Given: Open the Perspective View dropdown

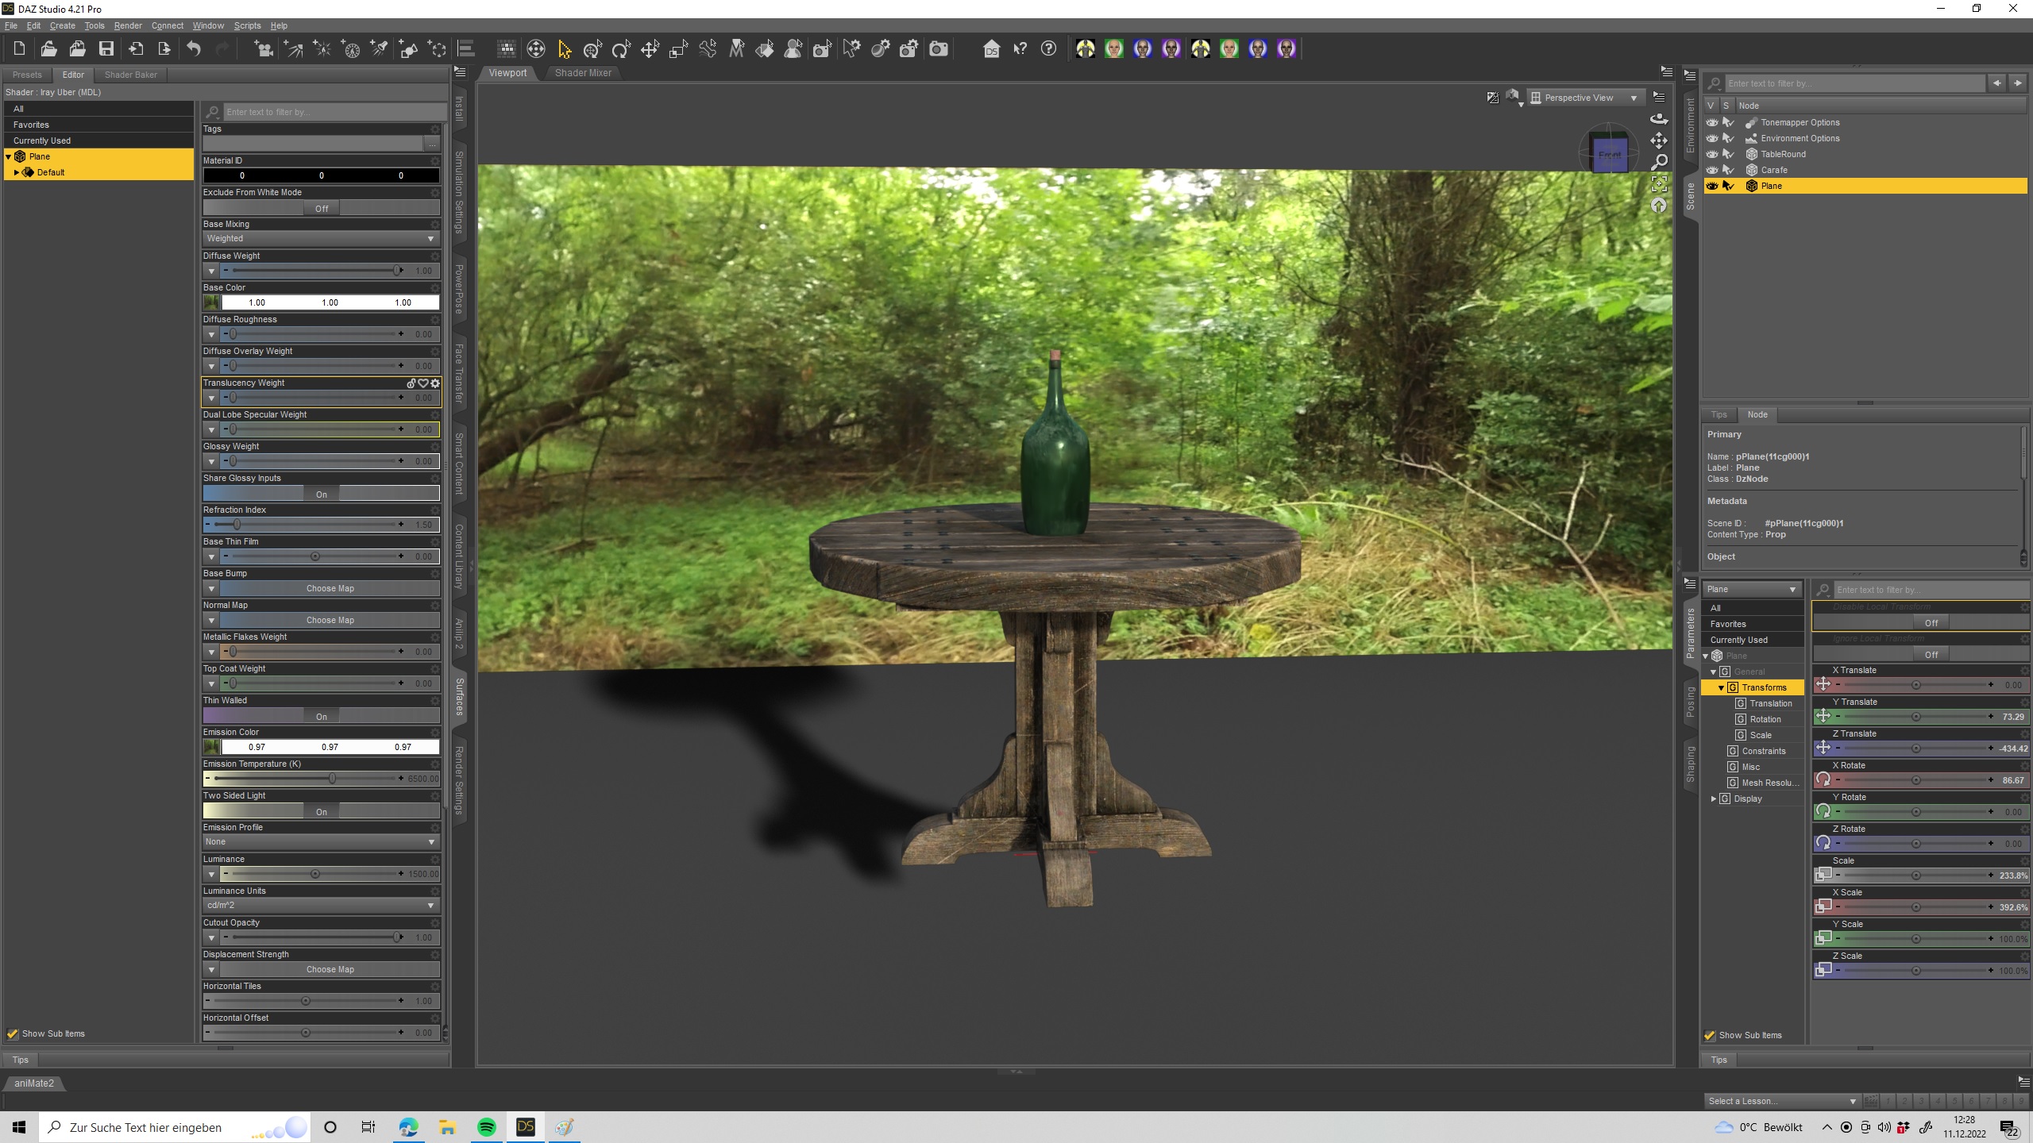Looking at the screenshot, I should [1584, 98].
